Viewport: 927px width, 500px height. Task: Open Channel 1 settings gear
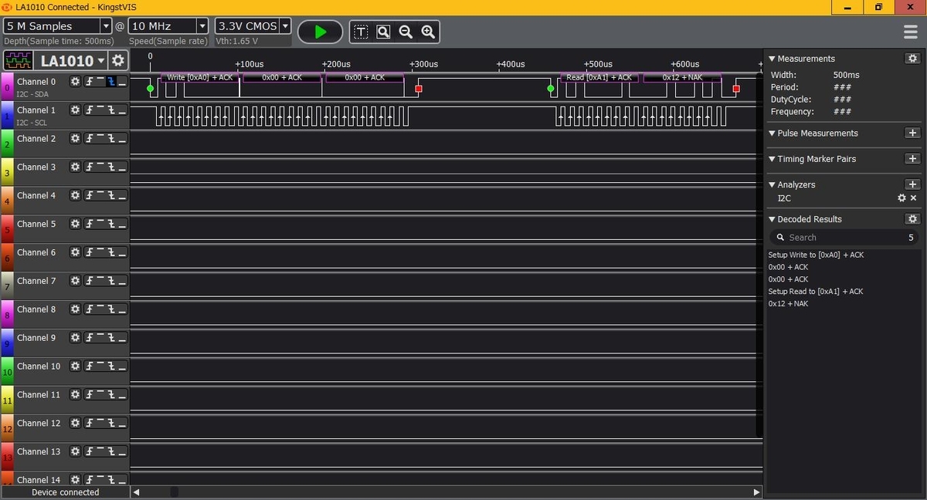[75, 110]
